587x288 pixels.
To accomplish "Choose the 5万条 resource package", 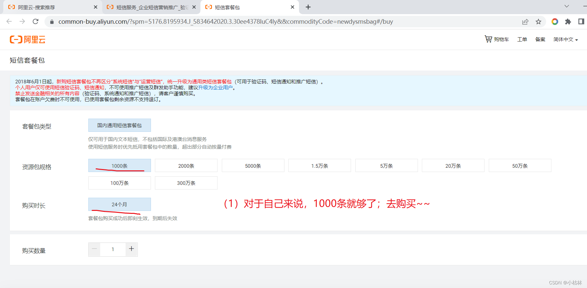I will tap(387, 165).
